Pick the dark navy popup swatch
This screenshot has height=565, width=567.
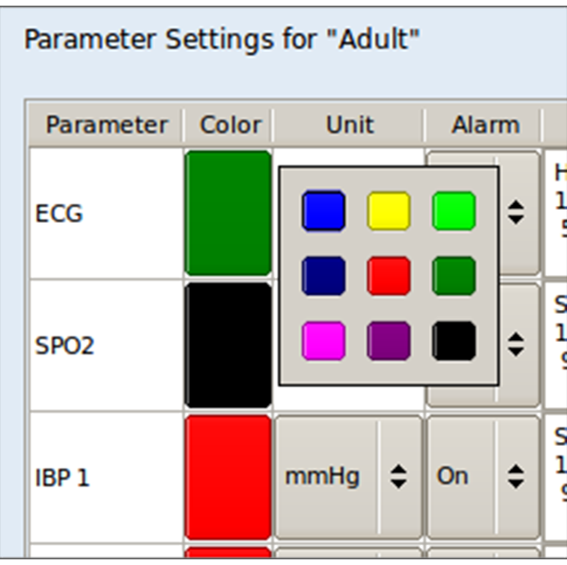[x=323, y=276]
